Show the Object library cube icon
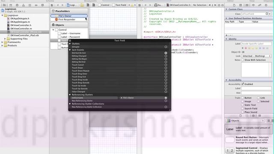The image size is (274, 154). coord(253,115)
